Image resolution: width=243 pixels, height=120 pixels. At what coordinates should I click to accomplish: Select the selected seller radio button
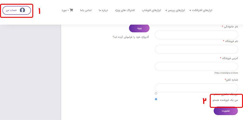156,99
